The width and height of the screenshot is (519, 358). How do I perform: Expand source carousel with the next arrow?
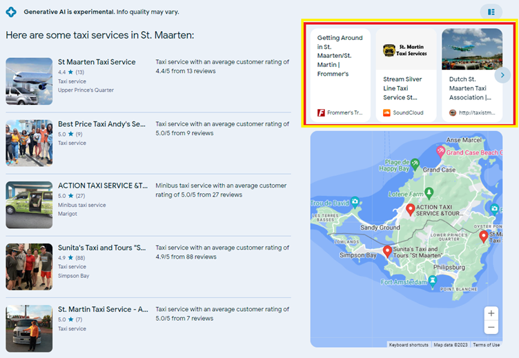(502, 75)
